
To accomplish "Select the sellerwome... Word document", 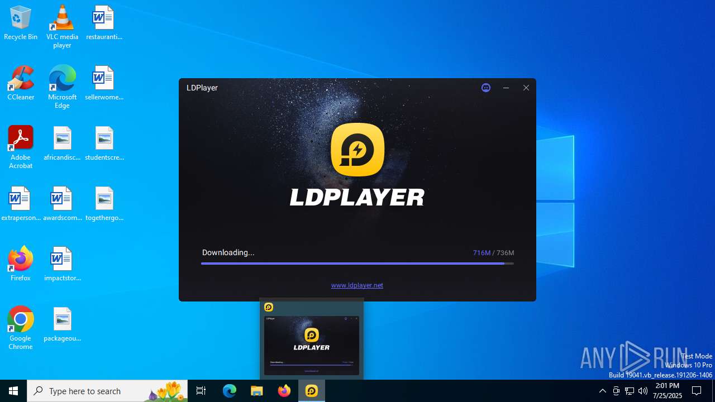I will [104, 84].
